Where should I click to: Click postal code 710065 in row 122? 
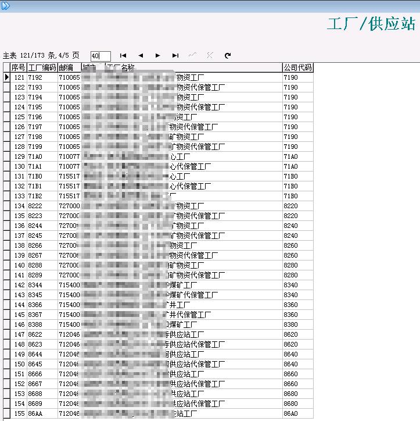[x=69, y=87]
